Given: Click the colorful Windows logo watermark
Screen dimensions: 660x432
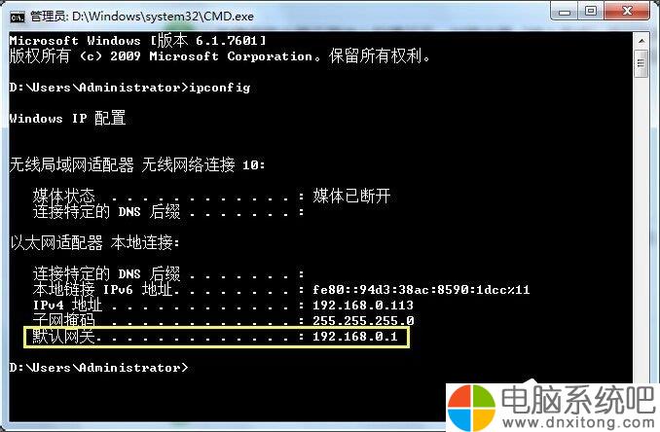Looking at the screenshot, I should click(471, 407).
